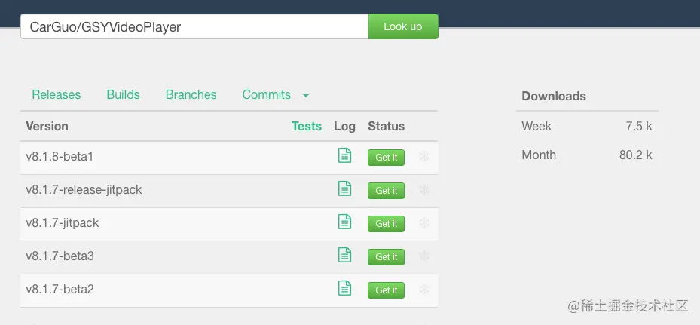This screenshot has width=700, height=325.
Task: Open build log for v8.1.7-release-jitpack
Action: point(344,189)
